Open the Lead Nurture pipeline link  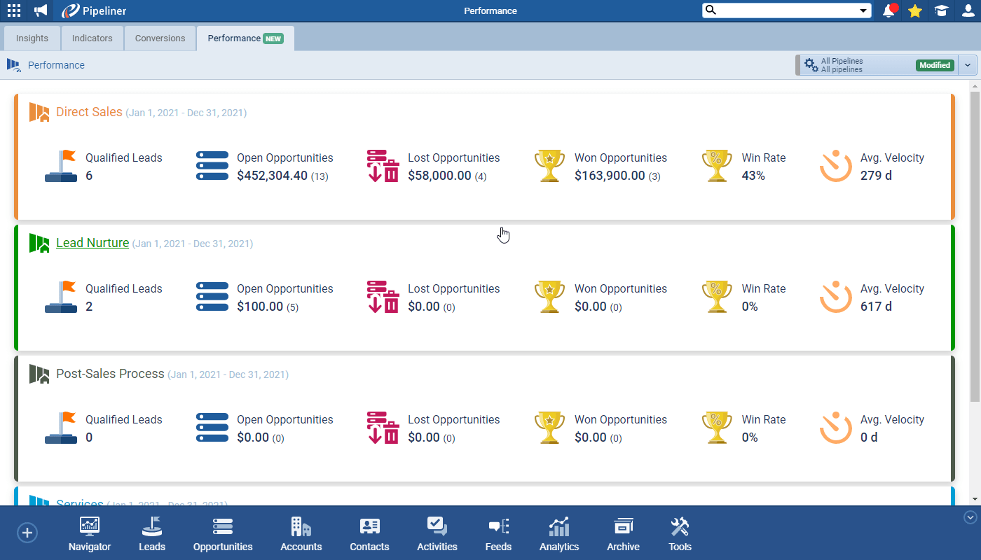[x=92, y=243]
